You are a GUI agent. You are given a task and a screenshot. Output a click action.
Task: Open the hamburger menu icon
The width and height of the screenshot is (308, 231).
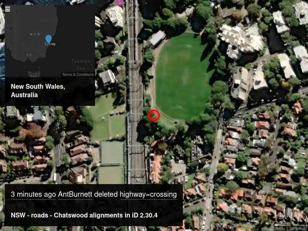tap(8, 9)
